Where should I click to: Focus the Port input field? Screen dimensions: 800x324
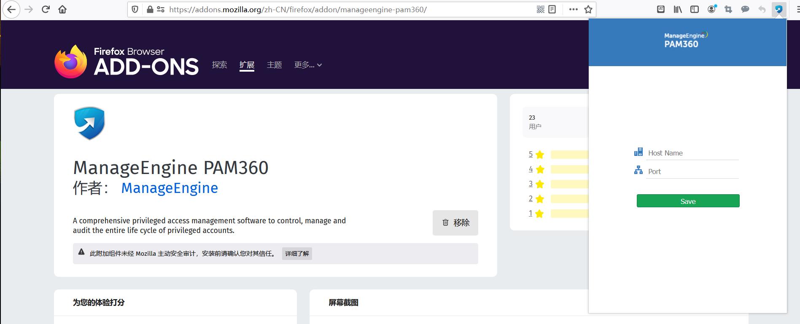[x=692, y=172]
